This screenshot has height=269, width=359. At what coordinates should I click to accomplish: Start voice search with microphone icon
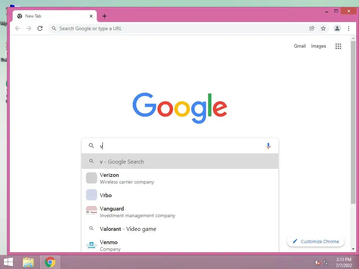pos(268,146)
